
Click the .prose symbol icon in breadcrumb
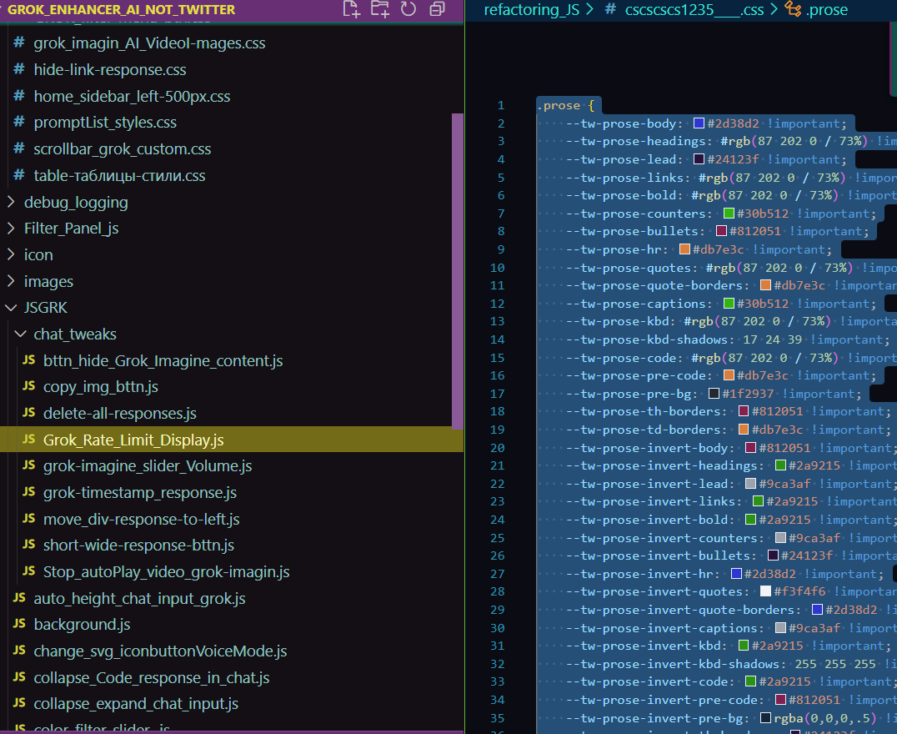coord(793,9)
